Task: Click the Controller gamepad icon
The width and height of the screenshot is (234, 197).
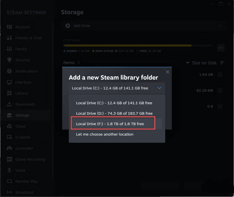Action: tap(9, 148)
